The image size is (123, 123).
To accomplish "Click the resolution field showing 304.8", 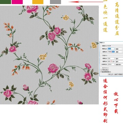I will click(x=111, y=64).
